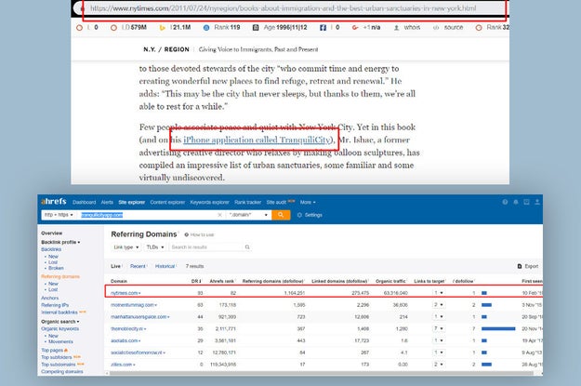581x386 pixels.
Task: Expand the TLDs filter dropdown
Action: (x=155, y=247)
